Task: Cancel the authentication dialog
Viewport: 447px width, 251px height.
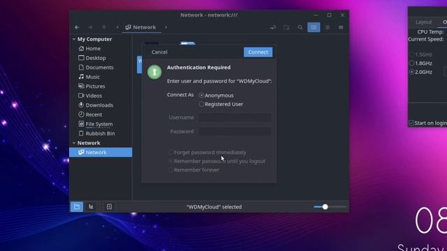Action: click(x=159, y=52)
